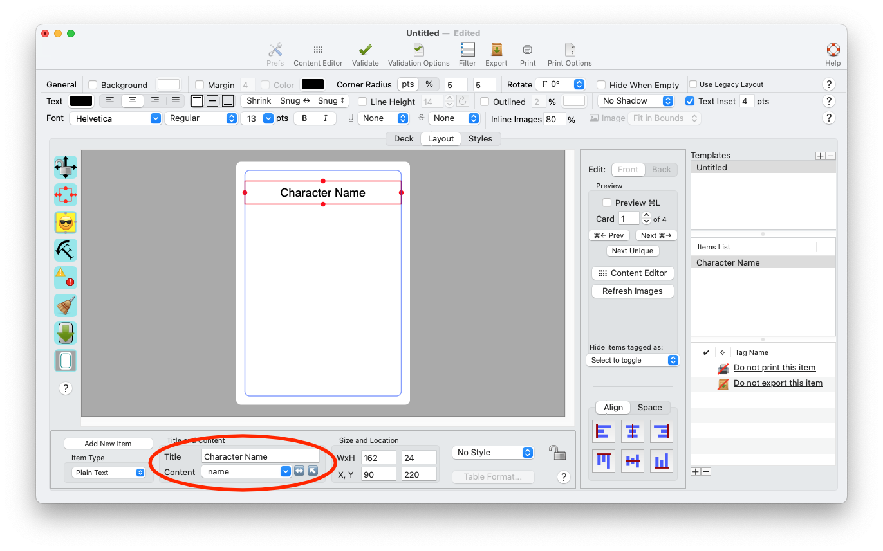
Task: Toggle the Hide When Empty checkbox
Action: coord(601,85)
